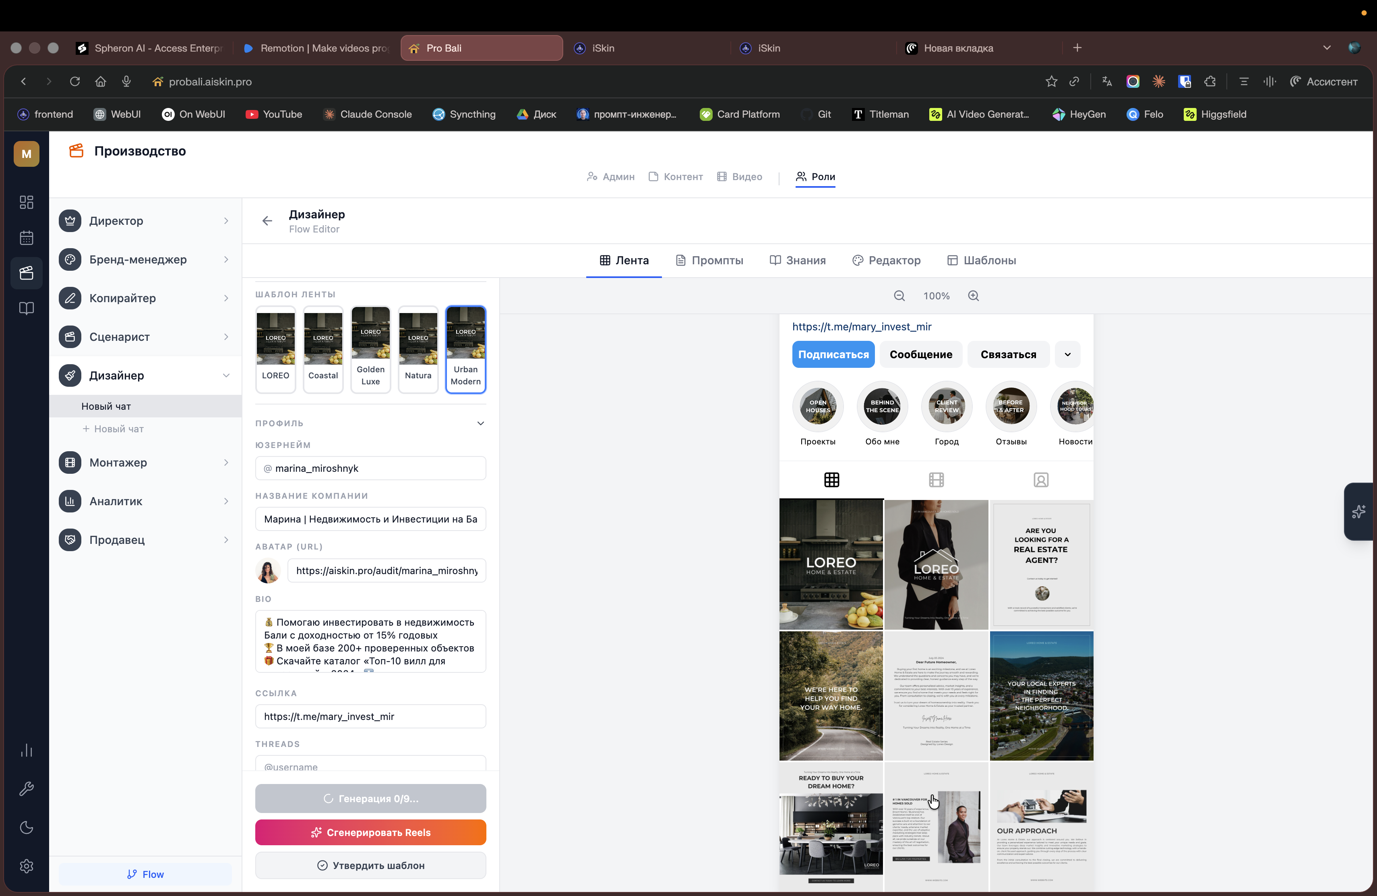Click the Сгенерировать Reels button

coord(370,832)
